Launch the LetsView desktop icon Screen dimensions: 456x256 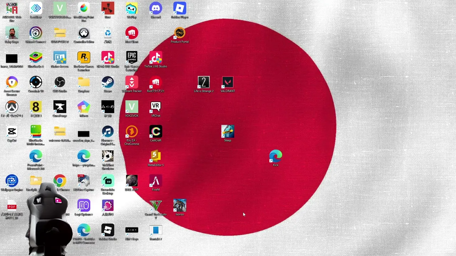36,8
